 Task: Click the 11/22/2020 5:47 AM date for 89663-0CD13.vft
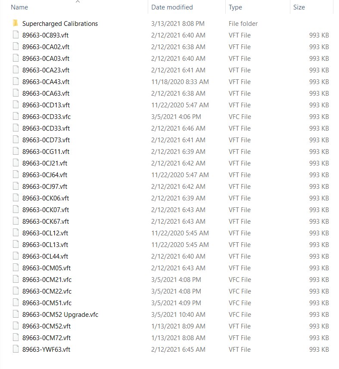point(180,105)
